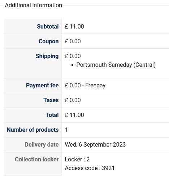Select the Total label

point(52,115)
